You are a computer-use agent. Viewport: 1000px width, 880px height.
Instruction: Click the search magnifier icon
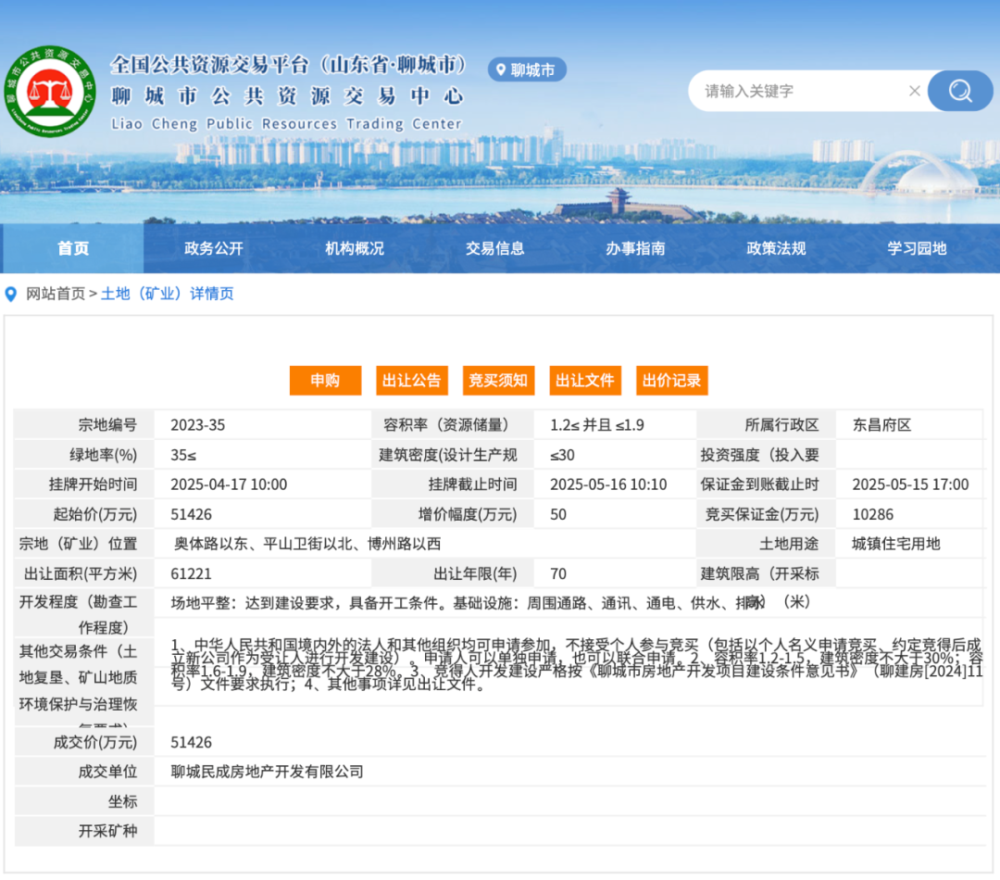click(960, 91)
